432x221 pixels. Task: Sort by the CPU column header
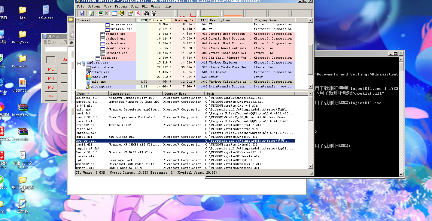(142, 20)
